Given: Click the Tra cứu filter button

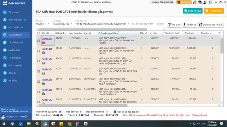Looking at the screenshot, I should [174, 25].
